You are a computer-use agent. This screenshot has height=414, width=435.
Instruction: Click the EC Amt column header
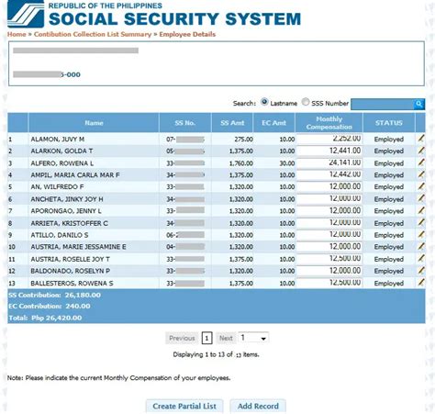(273, 123)
